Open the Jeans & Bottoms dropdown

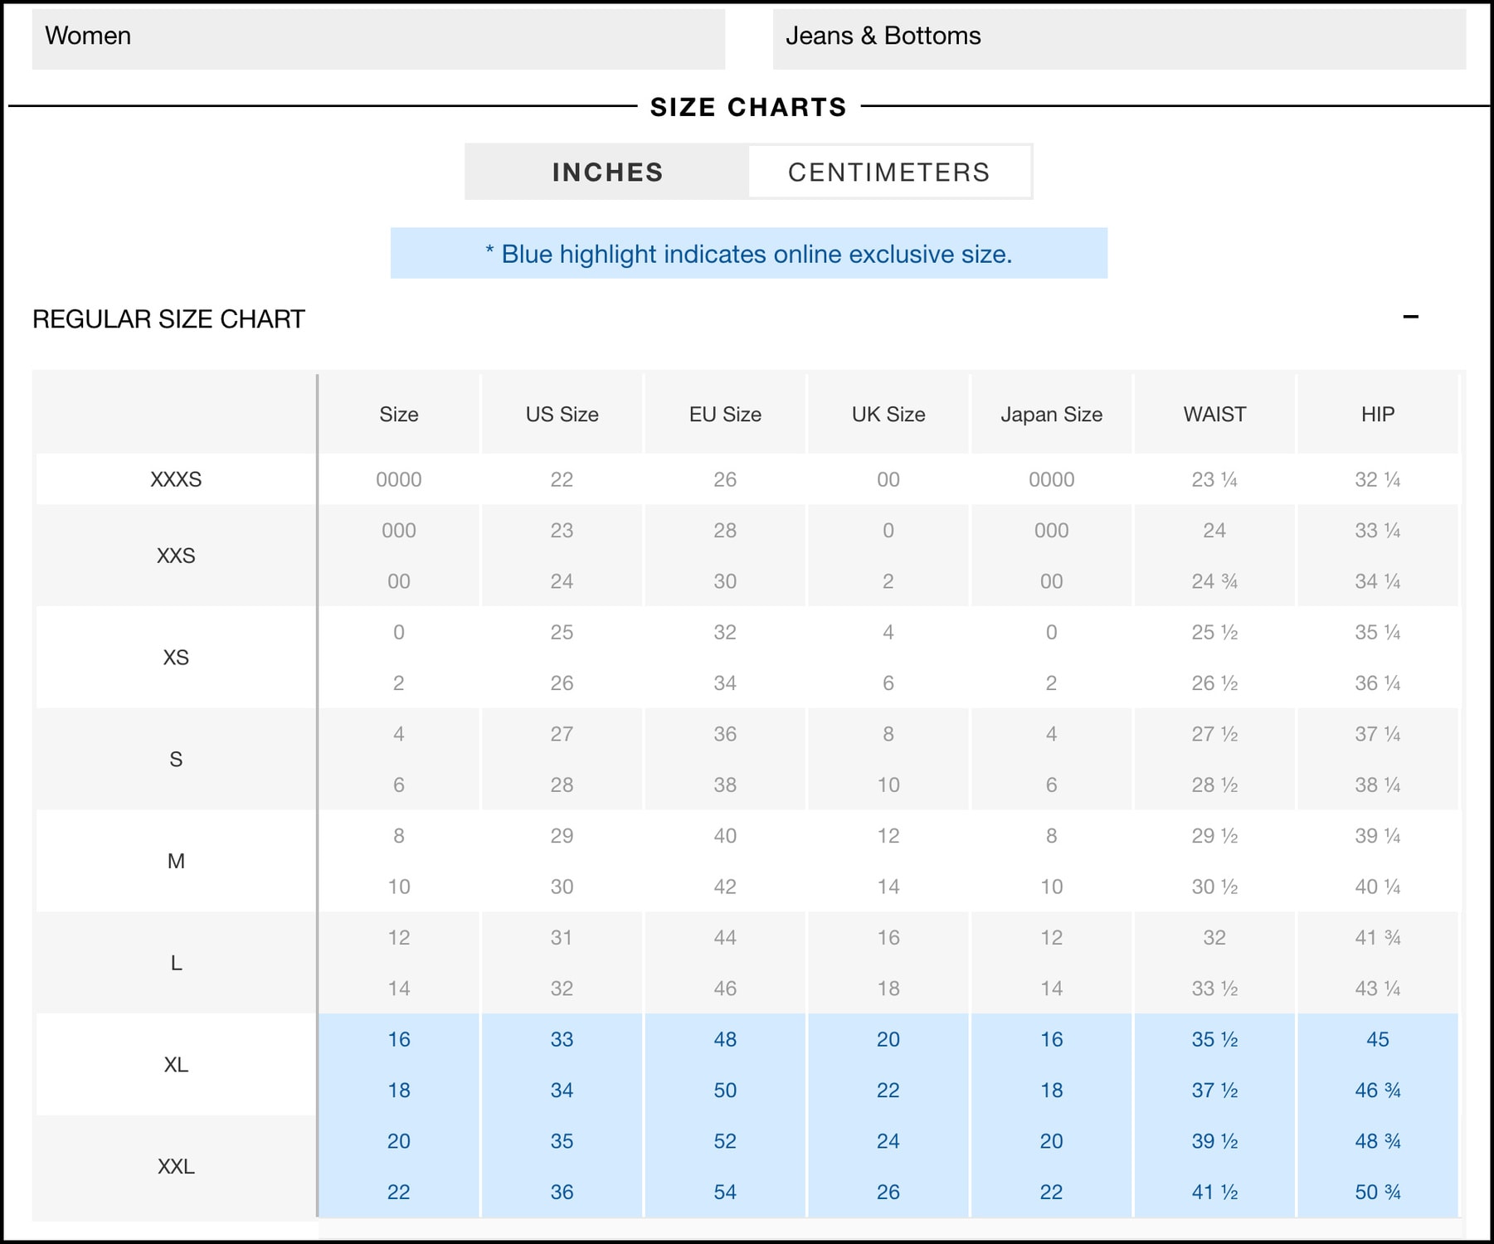[1118, 37]
